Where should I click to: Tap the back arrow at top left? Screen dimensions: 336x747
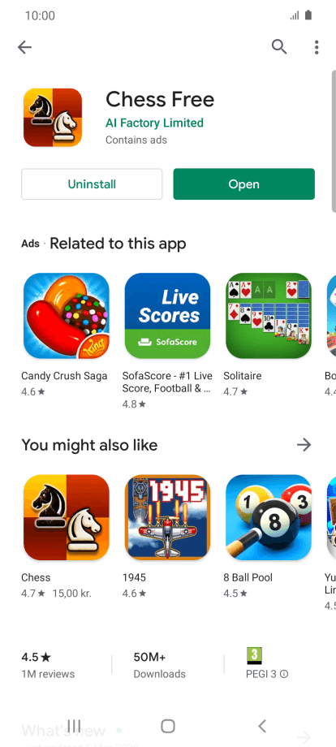tap(24, 47)
